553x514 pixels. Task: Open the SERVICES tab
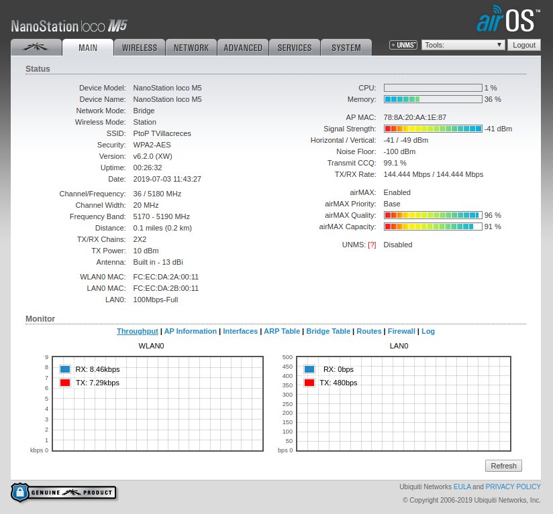[295, 48]
